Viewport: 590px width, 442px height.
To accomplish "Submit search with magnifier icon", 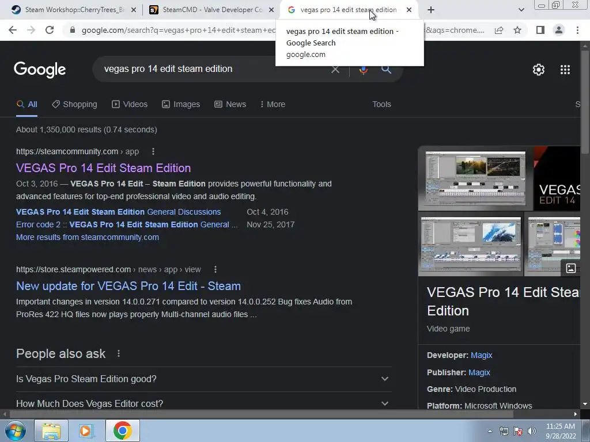I will pyautogui.click(x=387, y=69).
